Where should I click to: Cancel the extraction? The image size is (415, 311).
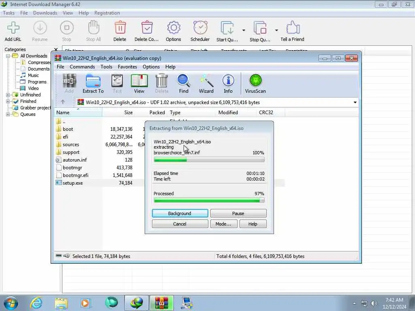pyautogui.click(x=180, y=224)
